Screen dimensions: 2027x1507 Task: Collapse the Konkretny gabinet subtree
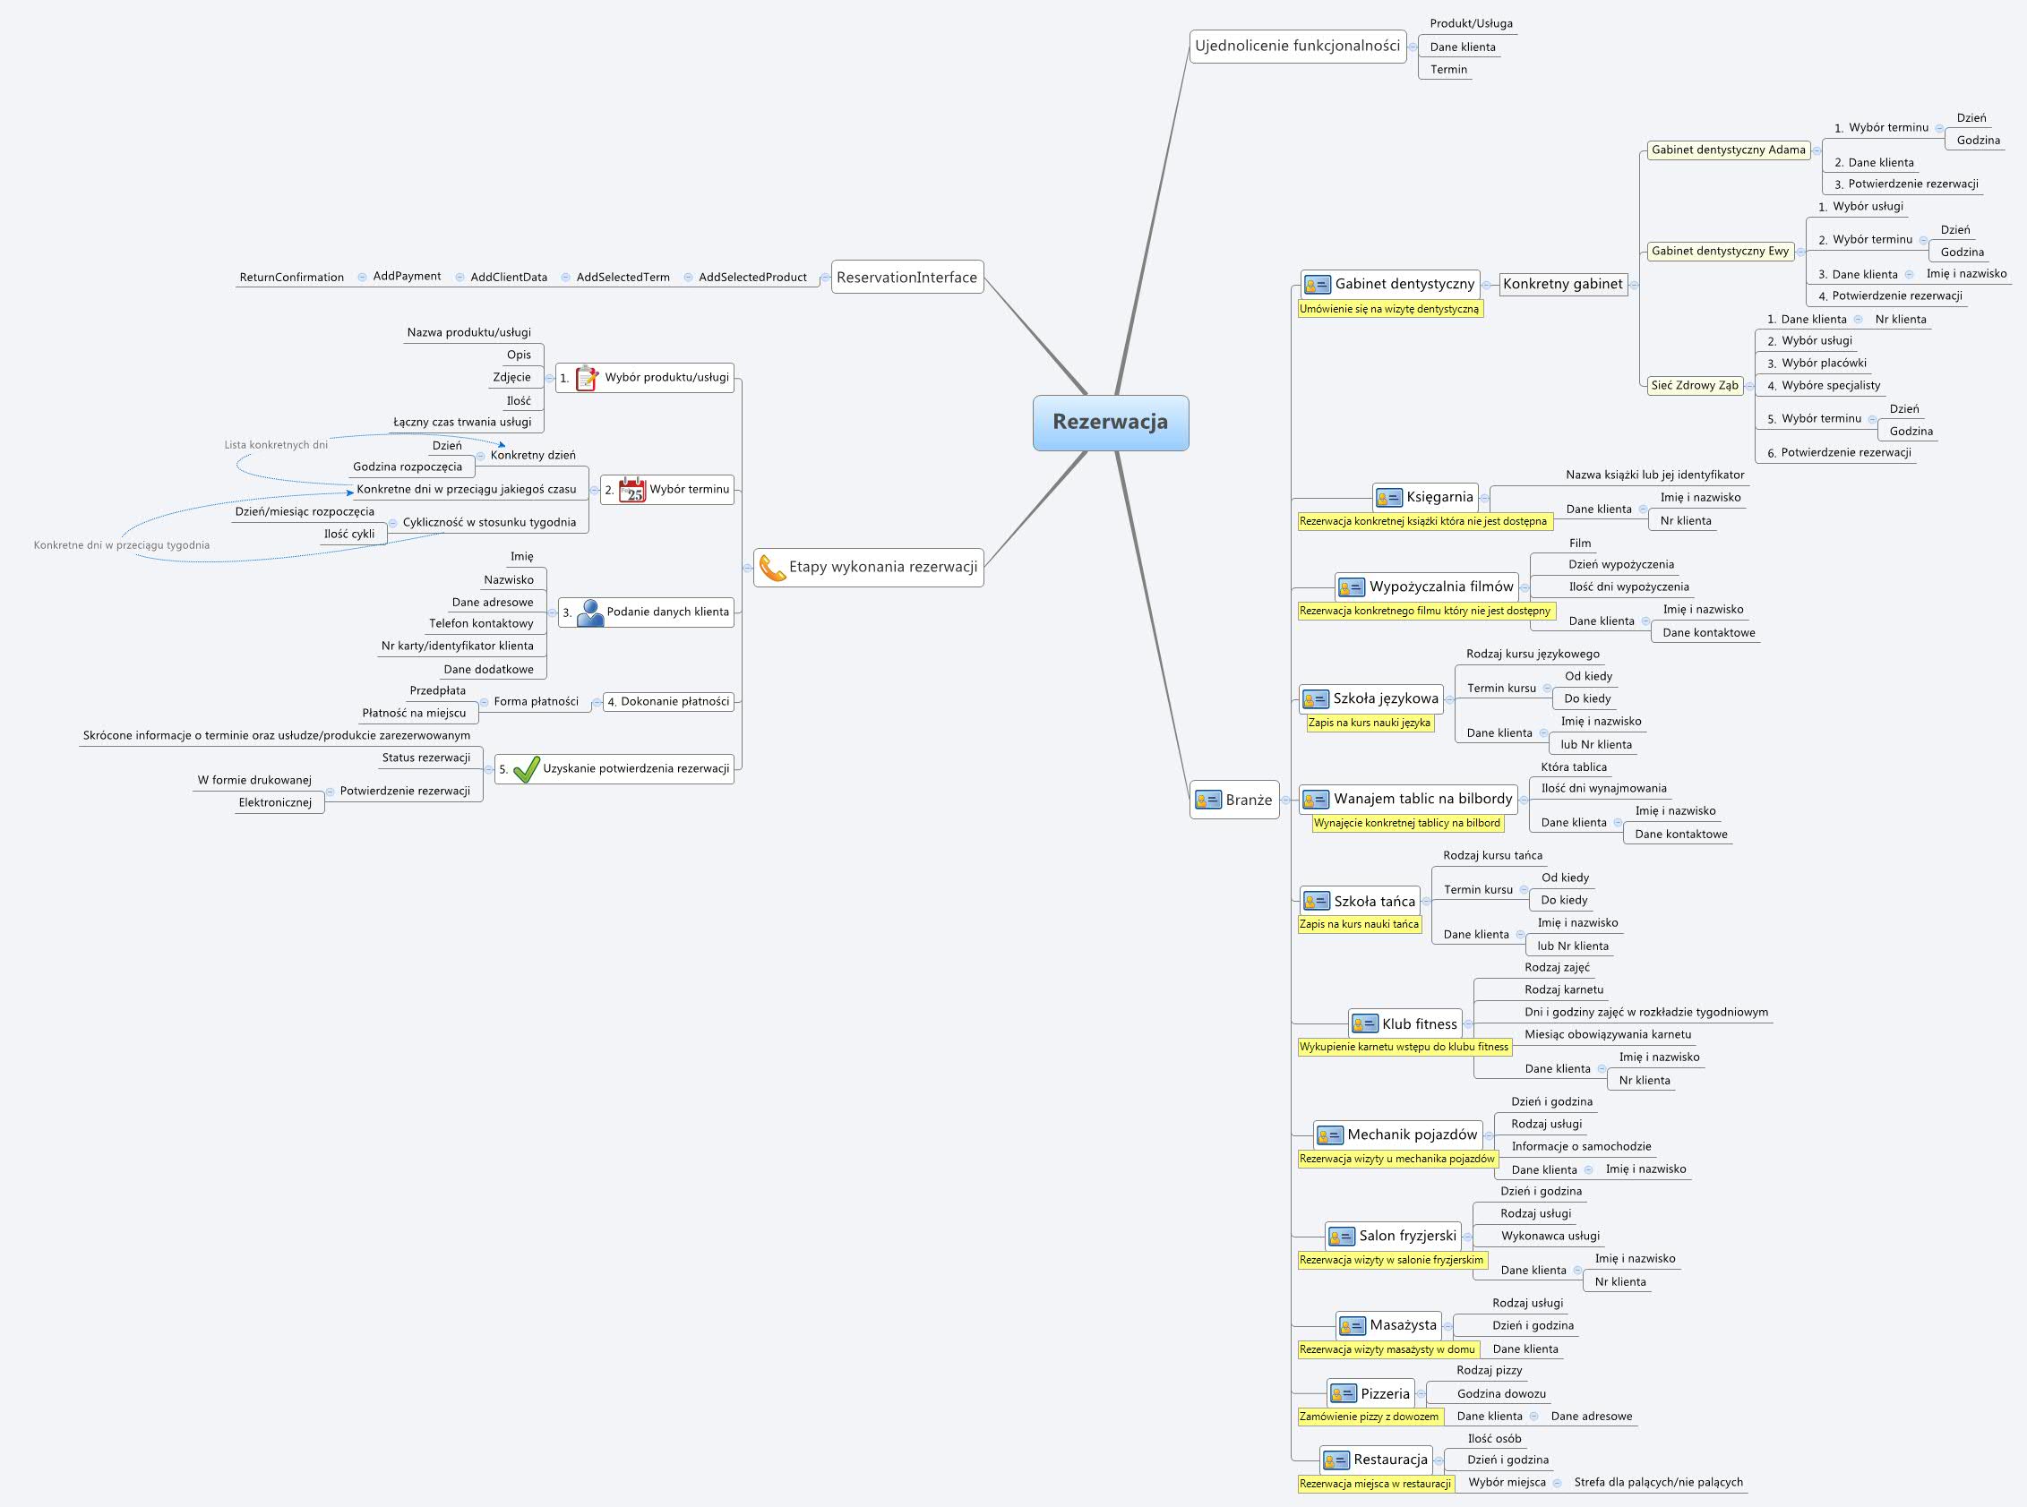click(x=1634, y=285)
